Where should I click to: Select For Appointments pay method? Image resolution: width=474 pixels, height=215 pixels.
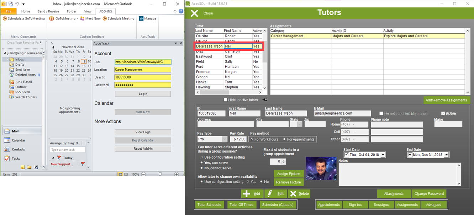(284, 139)
